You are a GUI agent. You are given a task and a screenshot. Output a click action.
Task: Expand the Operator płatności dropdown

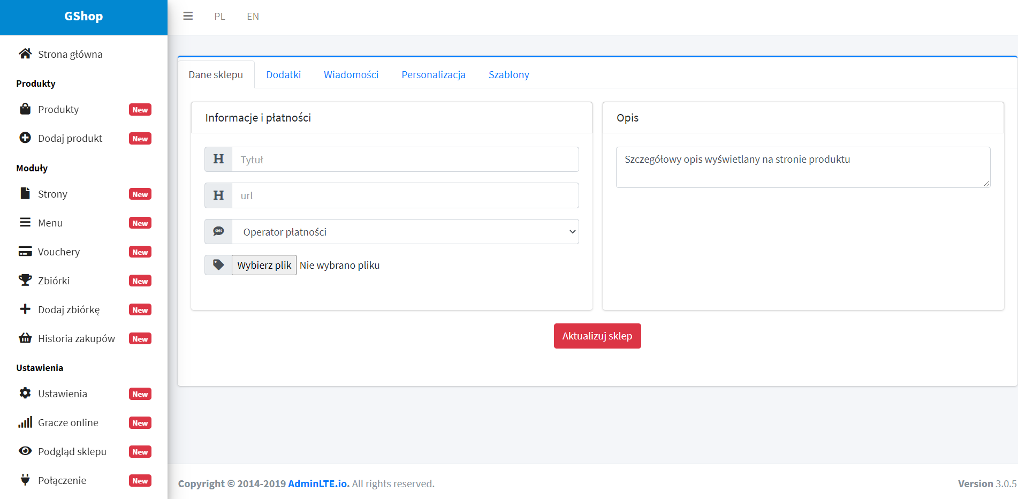(x=405, y=232)
